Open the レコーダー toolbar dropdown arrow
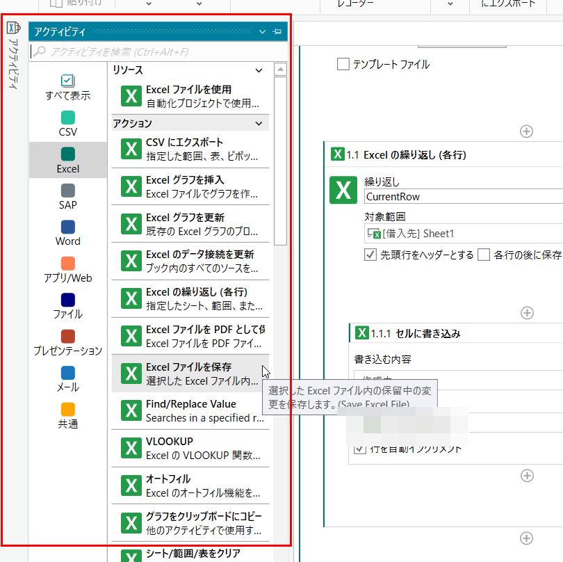This screenshot has width=563, height=562. (x=450, y=4)
